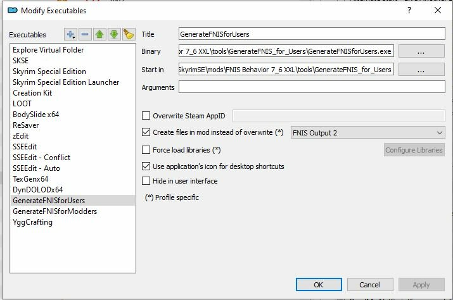This screenshot has height=300, width=453.
Task: Open the help question mark button
Action: pyautogui.click(x=409, y=11)
